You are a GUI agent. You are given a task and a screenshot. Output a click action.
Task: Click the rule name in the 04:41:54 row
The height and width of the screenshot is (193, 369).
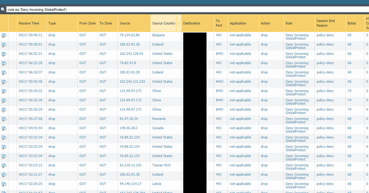pyautogui.click(x=297, y=130)
